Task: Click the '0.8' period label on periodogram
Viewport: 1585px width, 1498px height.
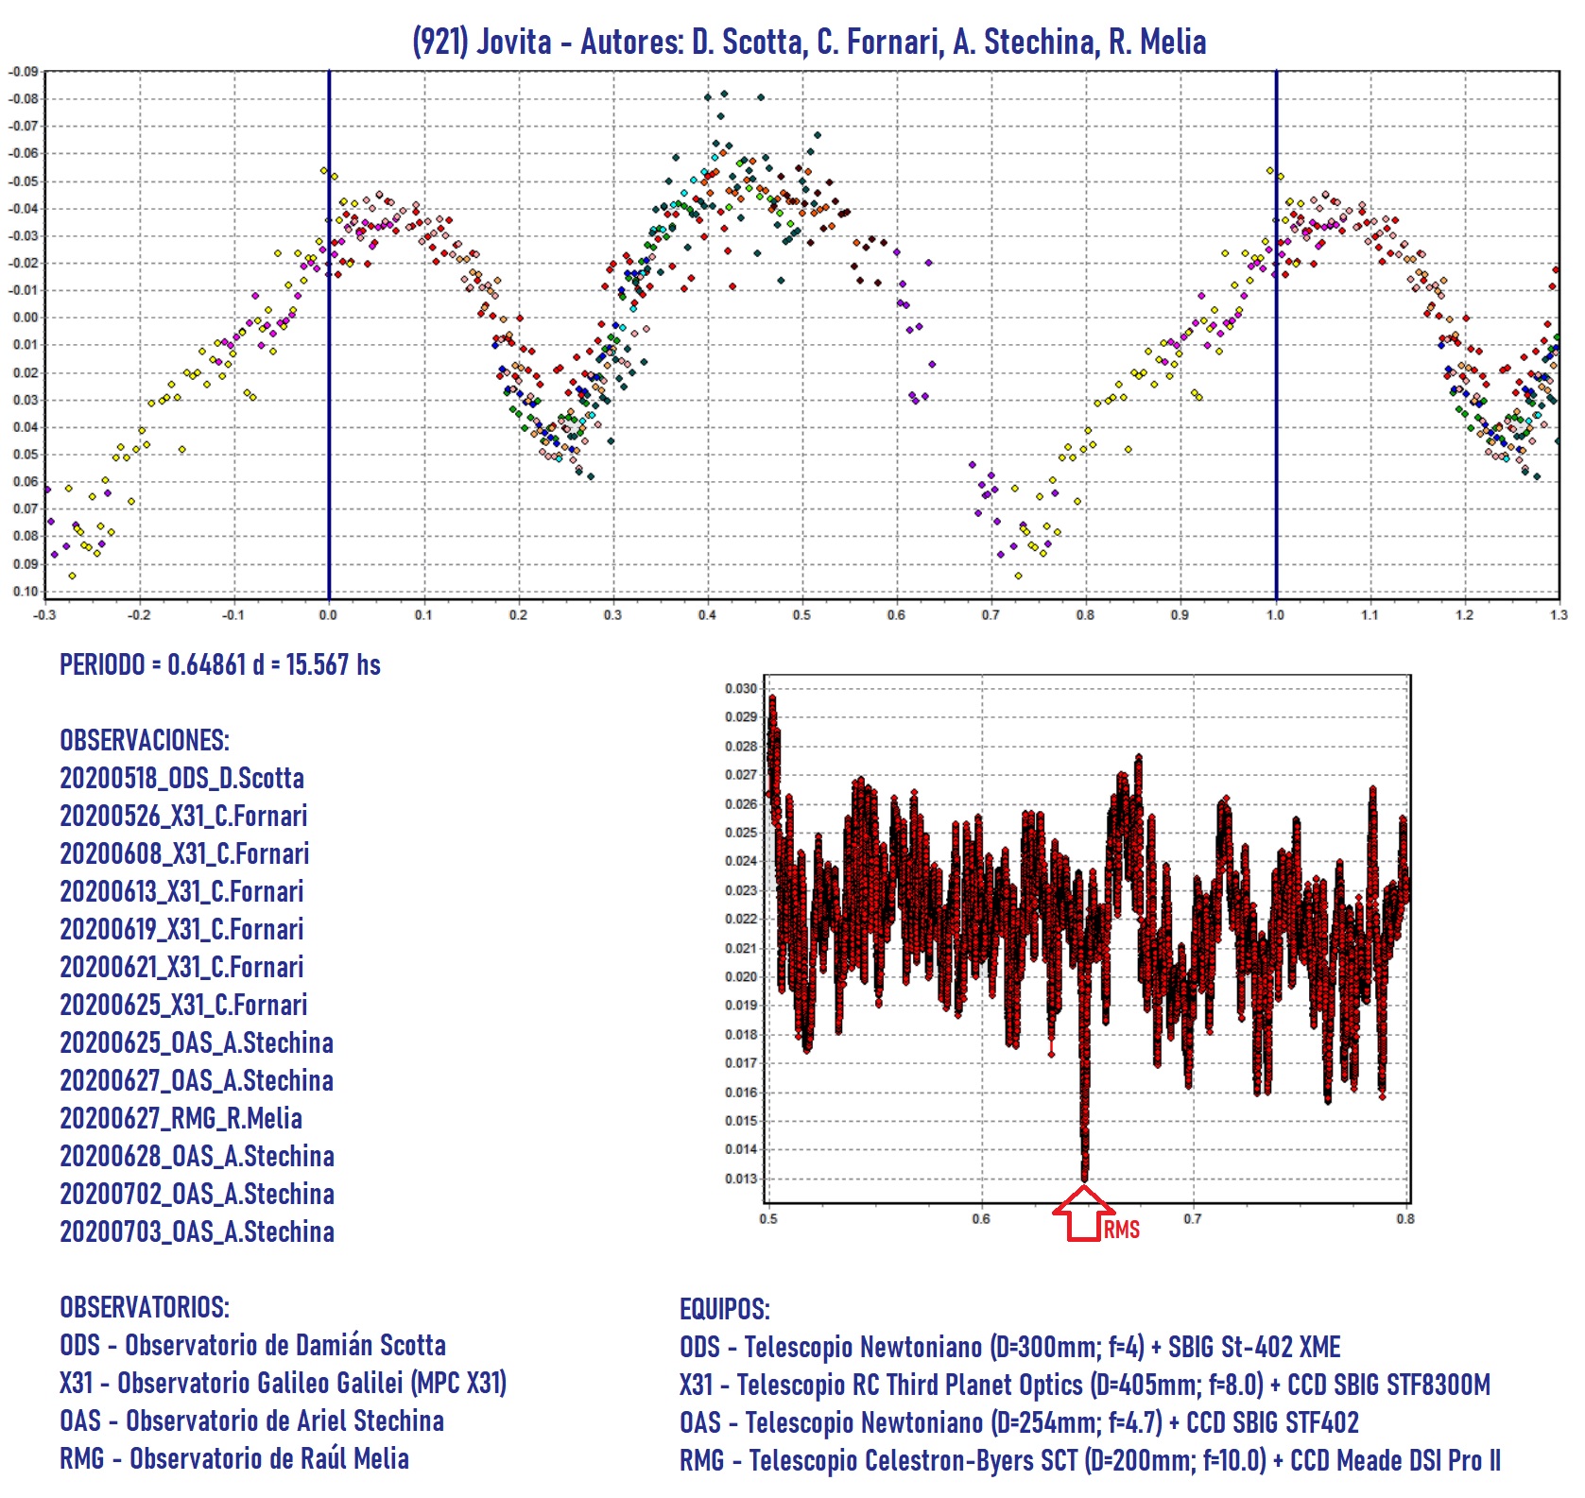Action: pyautogui.click(x=1405, y=1219)
